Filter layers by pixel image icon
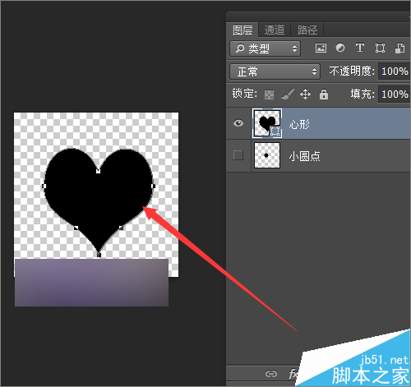411x387 pixels. click(321, 48)
